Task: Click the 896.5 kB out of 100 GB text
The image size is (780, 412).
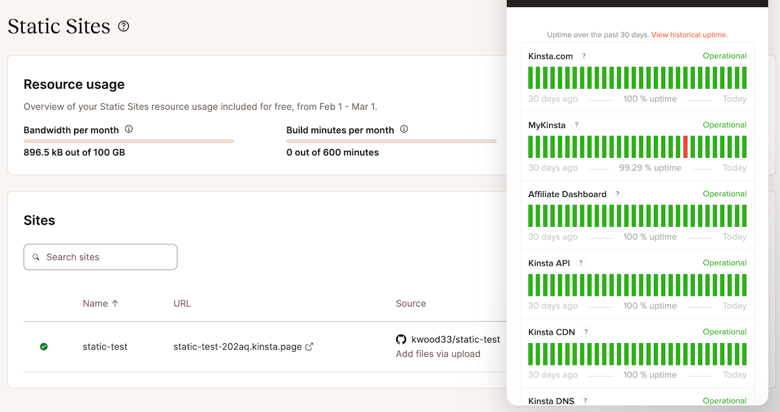Action: 74,153
